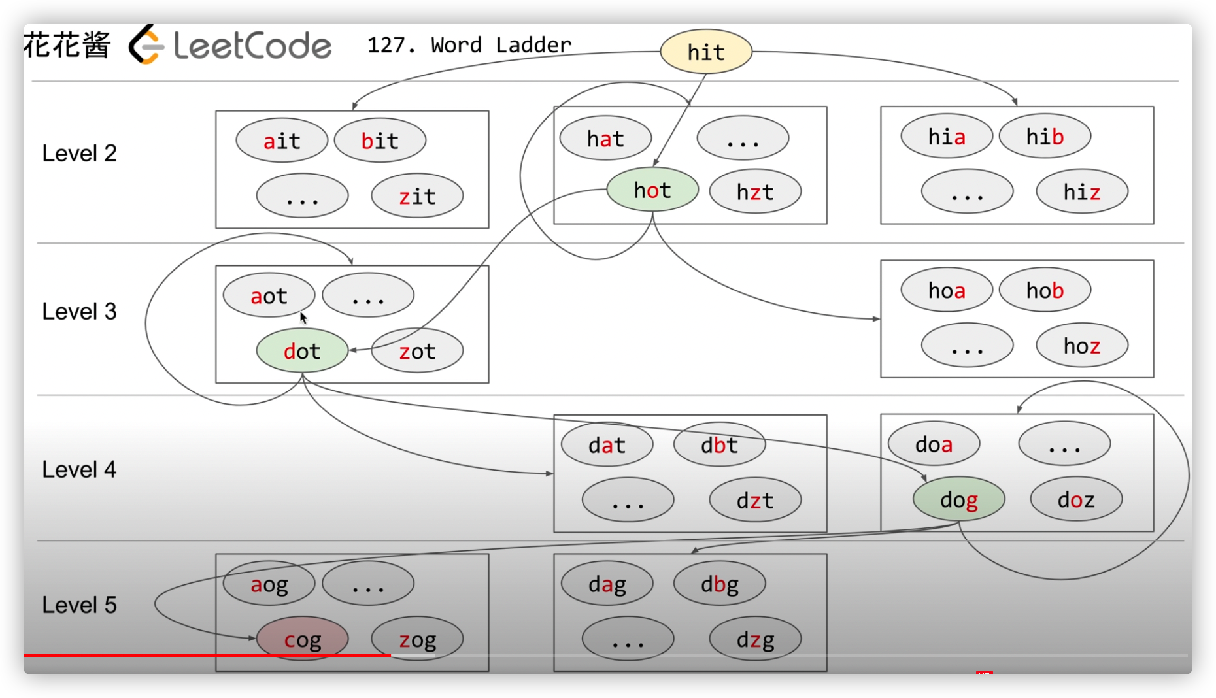Select the green 'hot' node
The width and height of the screenshot is (1216, 698).
point(652,190)
